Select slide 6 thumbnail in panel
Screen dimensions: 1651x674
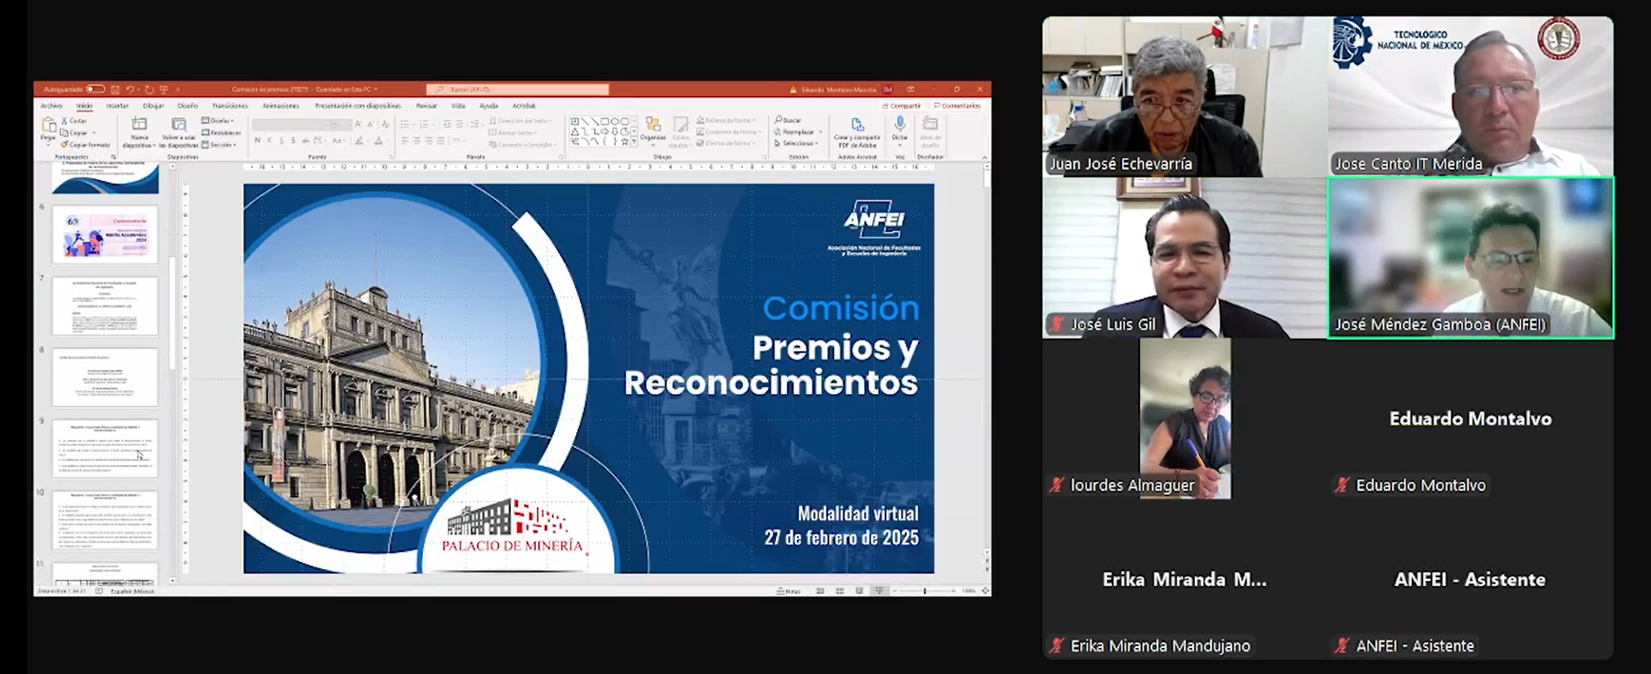[105, 234]
